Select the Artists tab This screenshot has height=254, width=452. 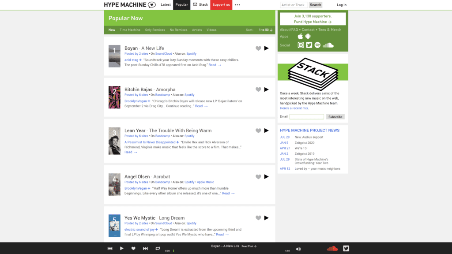click(x=197, y=30)
